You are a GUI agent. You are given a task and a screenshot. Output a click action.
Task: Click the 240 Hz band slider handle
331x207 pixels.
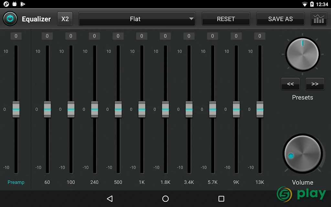point(95,109)
